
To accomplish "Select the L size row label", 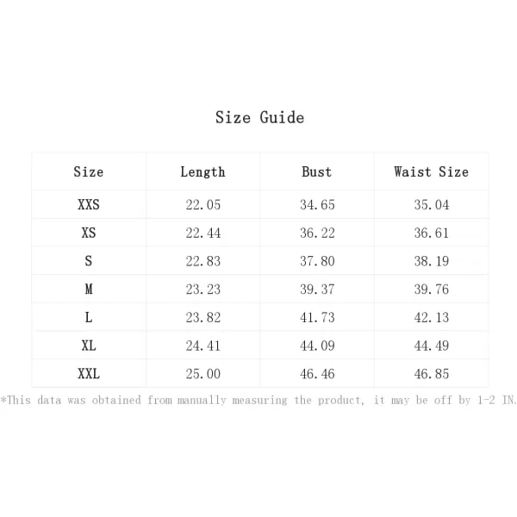I will 89,318.
